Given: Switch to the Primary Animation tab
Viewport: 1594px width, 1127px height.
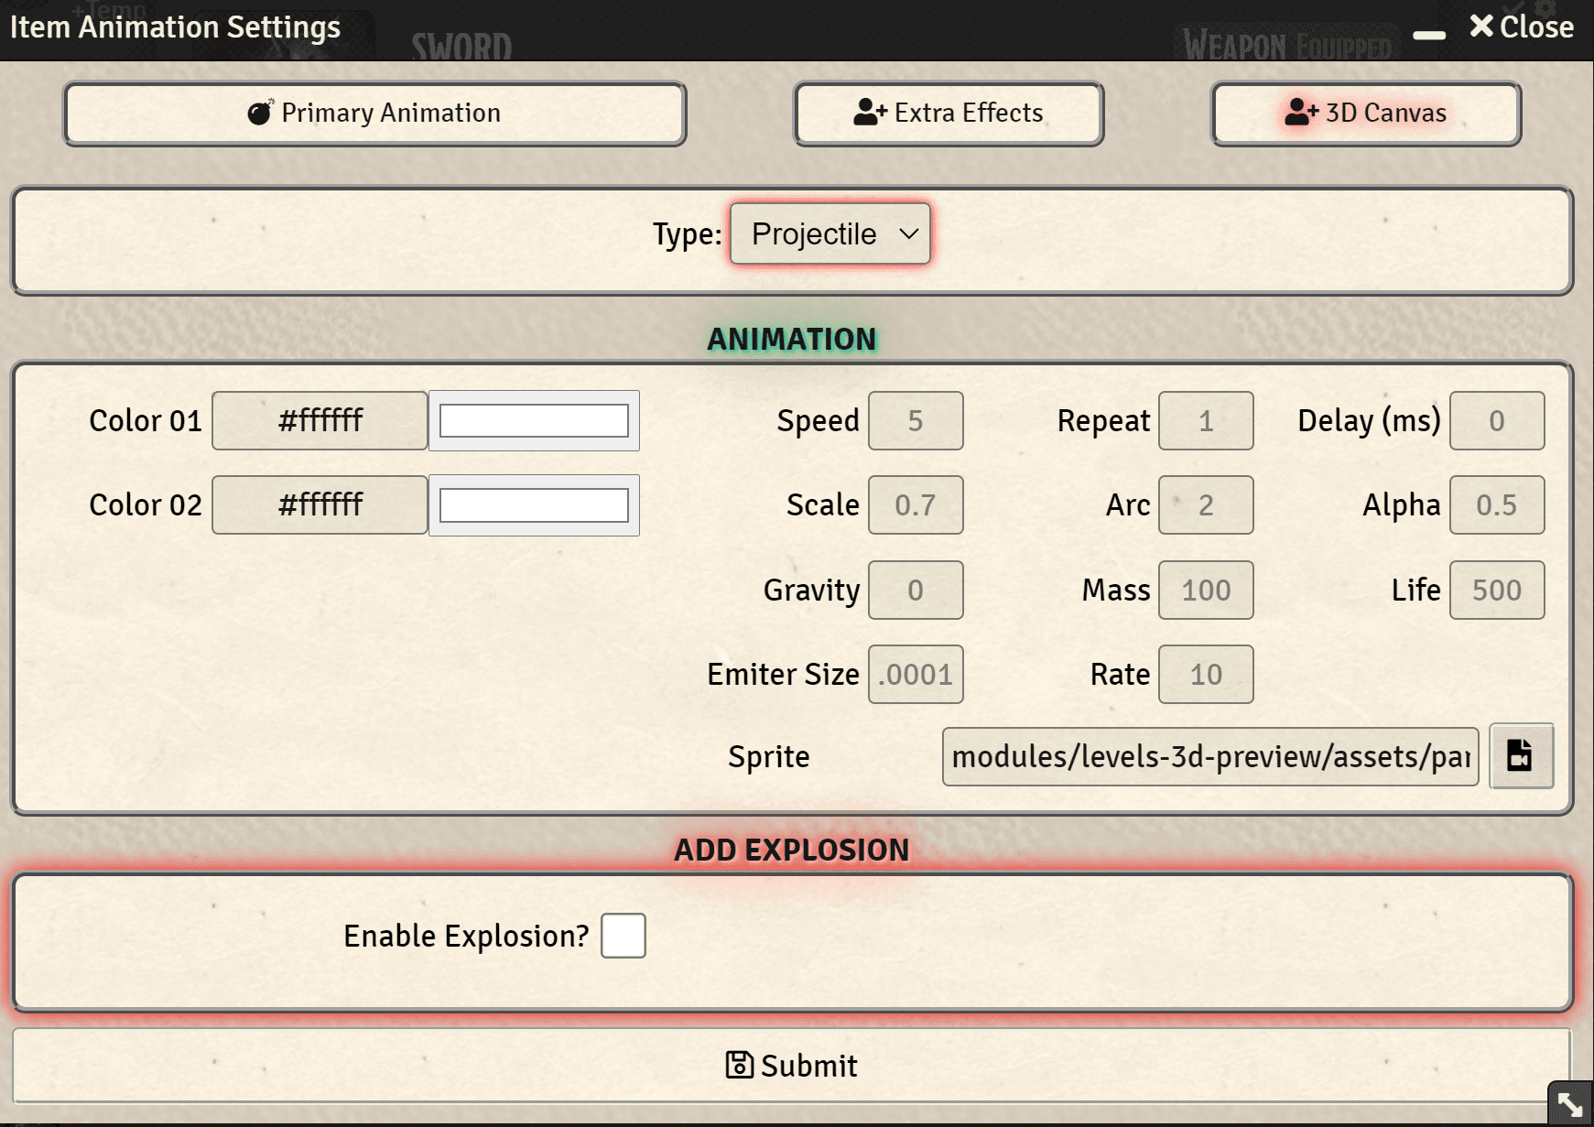Looking at the screenshot, I should tap(374, 114).
